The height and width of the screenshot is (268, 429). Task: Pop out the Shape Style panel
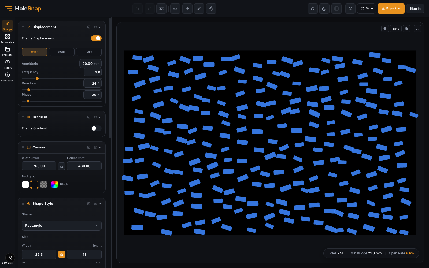[x=95, y=204]
